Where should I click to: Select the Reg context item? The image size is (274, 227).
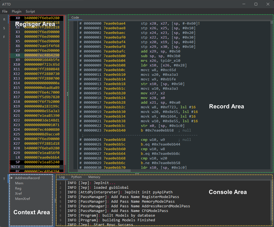[x=18, y=188]
